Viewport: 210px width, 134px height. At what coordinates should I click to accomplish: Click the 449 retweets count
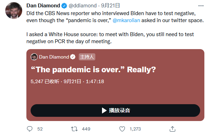click(x=86, y=129)
